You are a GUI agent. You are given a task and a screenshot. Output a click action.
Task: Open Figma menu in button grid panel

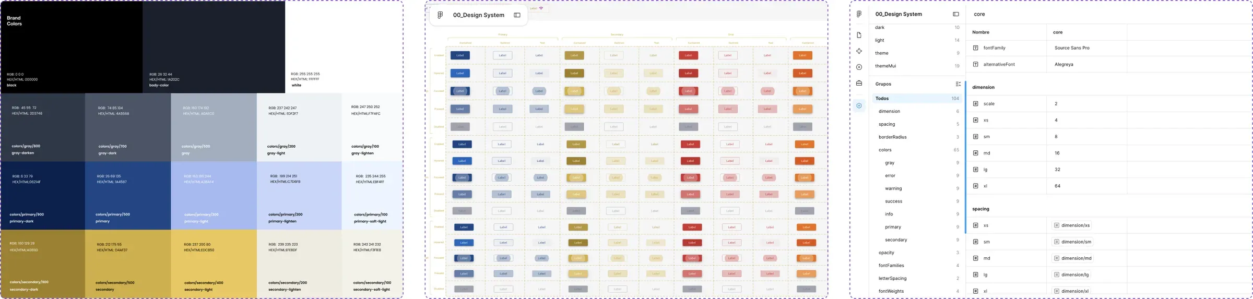tap(440, 15)
